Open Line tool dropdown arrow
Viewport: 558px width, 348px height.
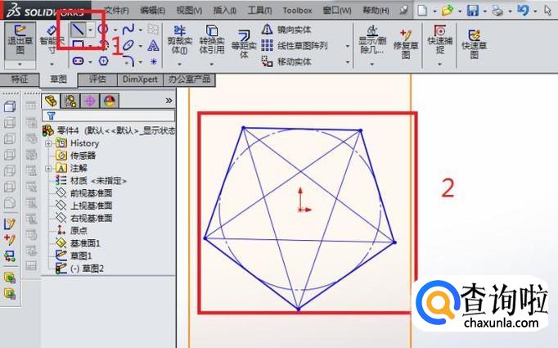90,30
